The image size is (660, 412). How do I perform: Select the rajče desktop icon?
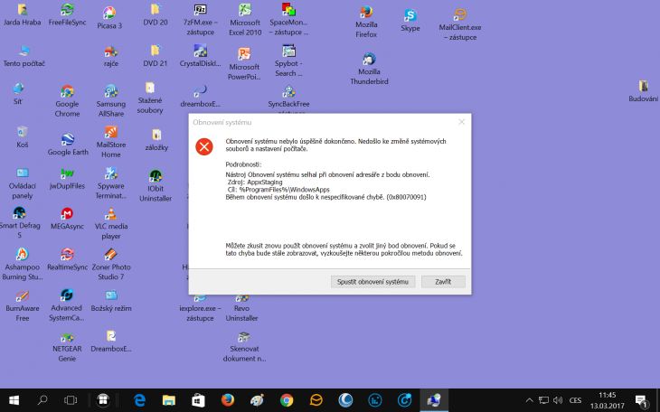point(111,57)
